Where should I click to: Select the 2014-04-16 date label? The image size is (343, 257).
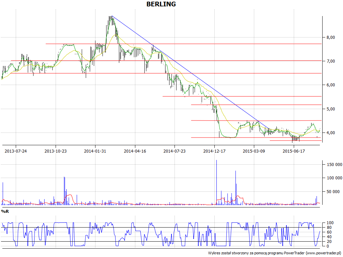click(135, 151)
